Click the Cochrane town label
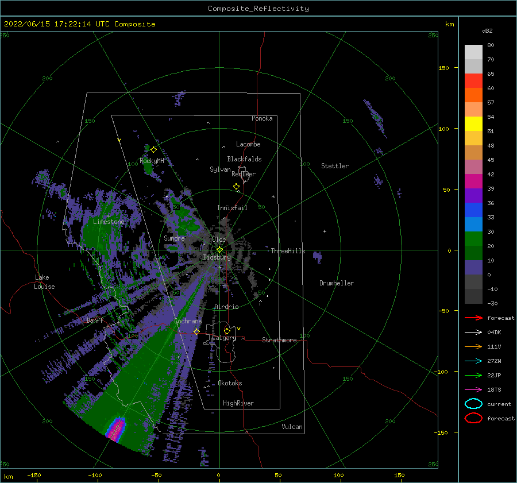The image size is (517, 483). pos(188,321)
